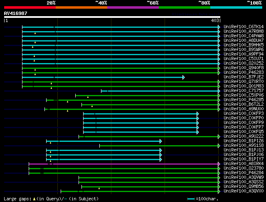266x202 pixels.
Task: Click the purple alignment bar of UniRef100_A8IRK4
Action: (x=123, y=164)
